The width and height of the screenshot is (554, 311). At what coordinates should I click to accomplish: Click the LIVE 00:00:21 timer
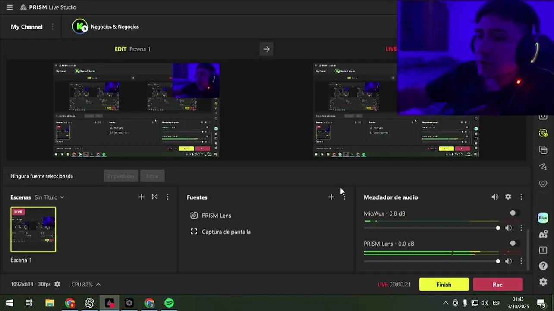point(394,284)
